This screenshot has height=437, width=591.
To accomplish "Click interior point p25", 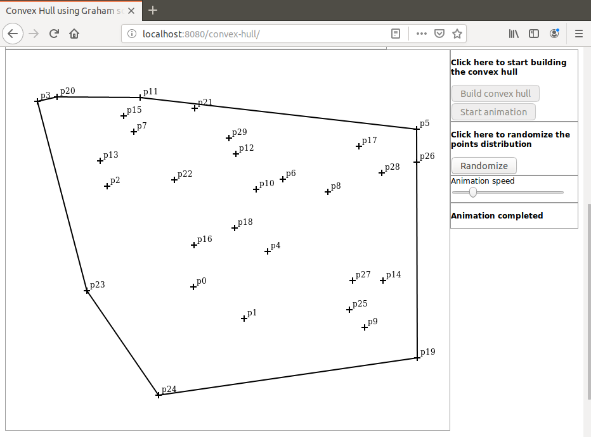I will point(349,310).
